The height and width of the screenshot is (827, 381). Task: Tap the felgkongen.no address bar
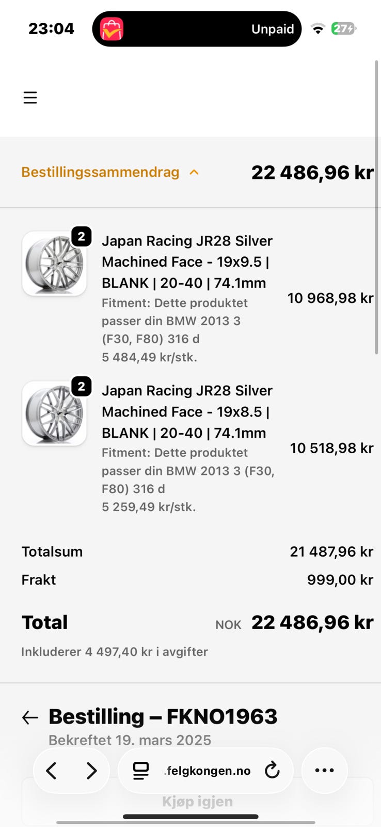(x=209, y=771)
